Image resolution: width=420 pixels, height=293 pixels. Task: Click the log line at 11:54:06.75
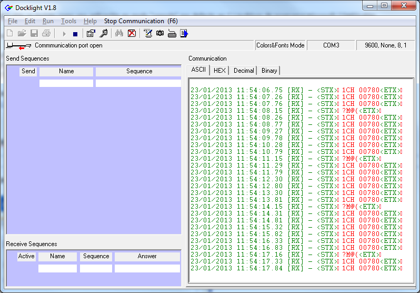click(x=296, y=90)
